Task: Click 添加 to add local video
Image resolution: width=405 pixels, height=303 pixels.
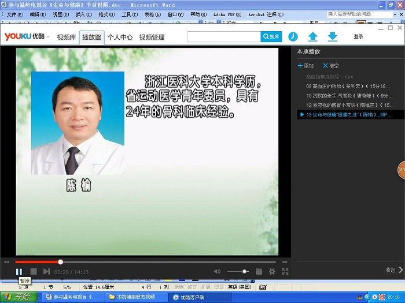Action: [305, 66]
